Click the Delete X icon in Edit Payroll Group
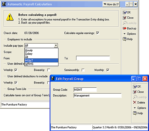 click(x=135, y=103)
